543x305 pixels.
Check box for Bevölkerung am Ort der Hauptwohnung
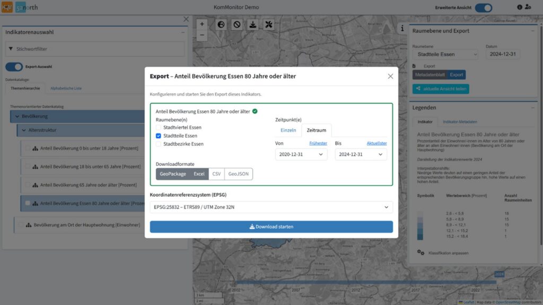[x=21, y=225]
